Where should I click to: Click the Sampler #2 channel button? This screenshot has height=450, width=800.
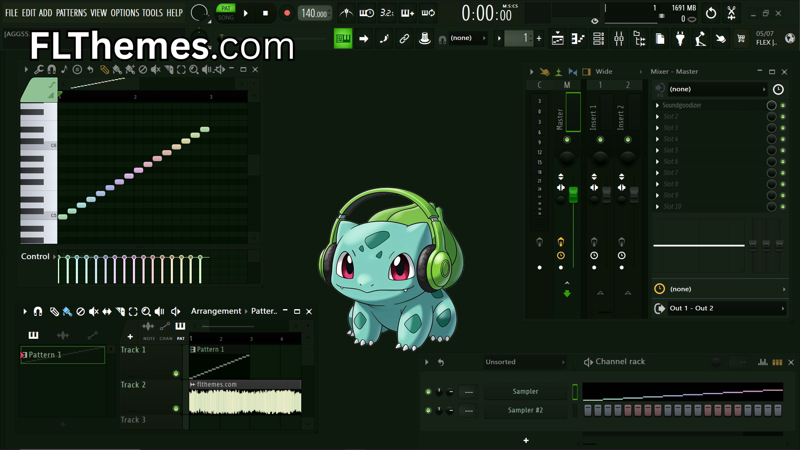[x=525, y=410]
